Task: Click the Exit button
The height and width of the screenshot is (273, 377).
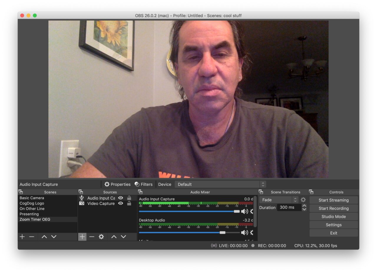Action: point(334,233)
